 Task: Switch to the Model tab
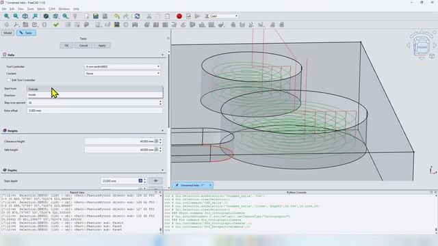point(8,33)
